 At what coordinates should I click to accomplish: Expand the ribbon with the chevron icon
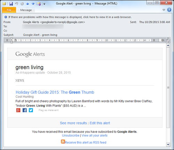click(164, 10)
